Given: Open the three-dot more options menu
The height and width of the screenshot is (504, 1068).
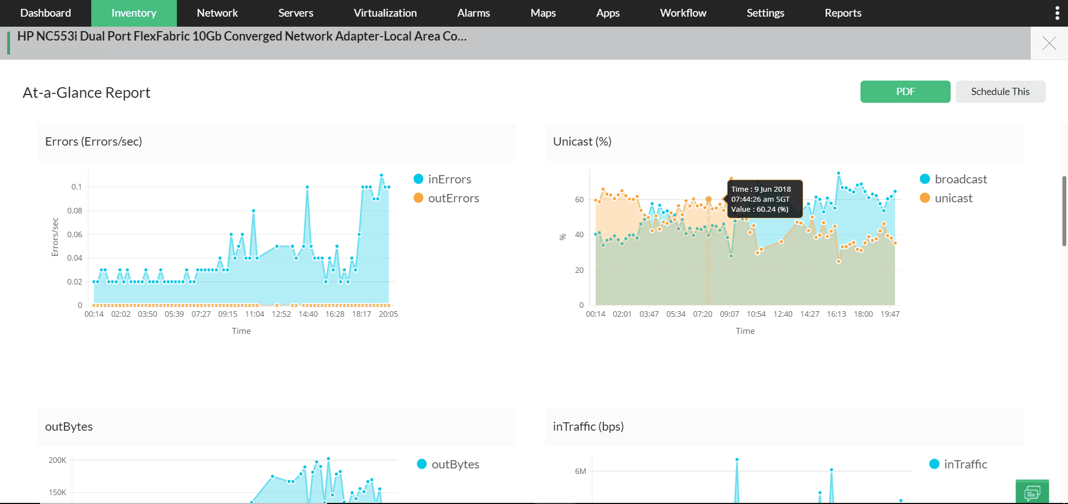Looking at the screenshot, I should click(x=1057, y=13).
